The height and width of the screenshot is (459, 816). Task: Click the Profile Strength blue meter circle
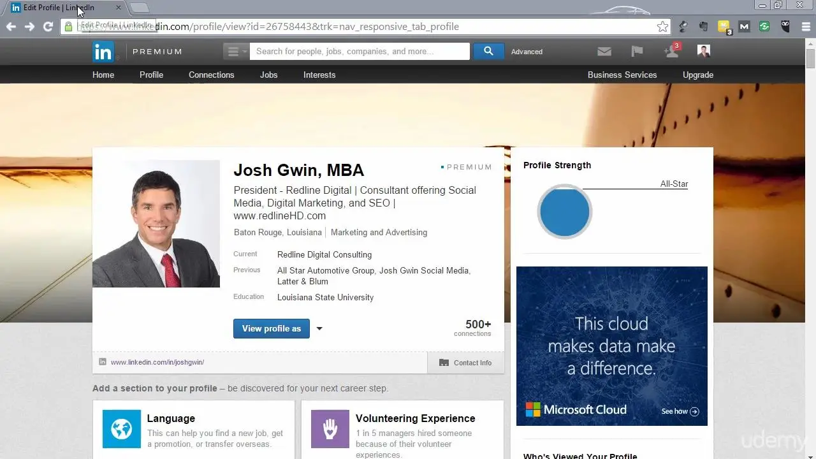coord(565,212)
